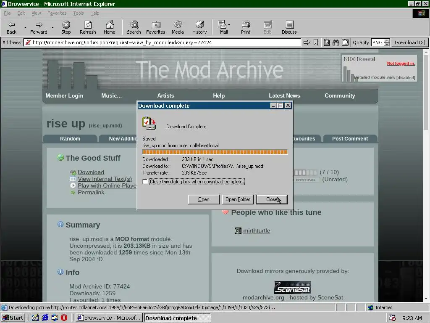Image resolution: width=430 pixels, height=323 pixels.
Task: Open the Edit menu
Action: pos(21,13)
